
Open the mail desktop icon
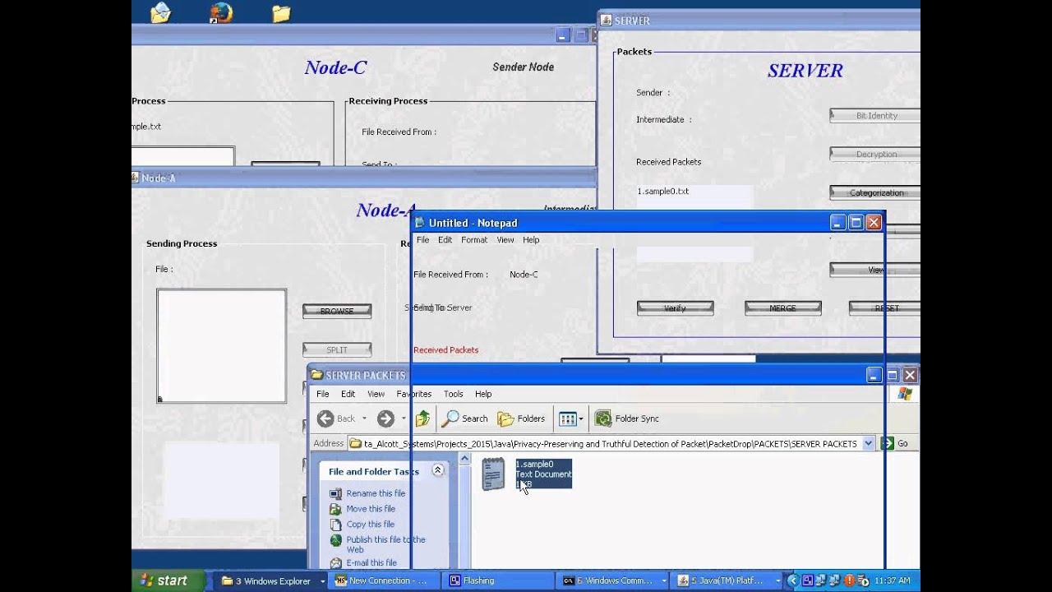coord(161,13)
